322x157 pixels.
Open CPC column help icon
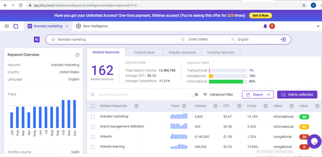(239, 106)
